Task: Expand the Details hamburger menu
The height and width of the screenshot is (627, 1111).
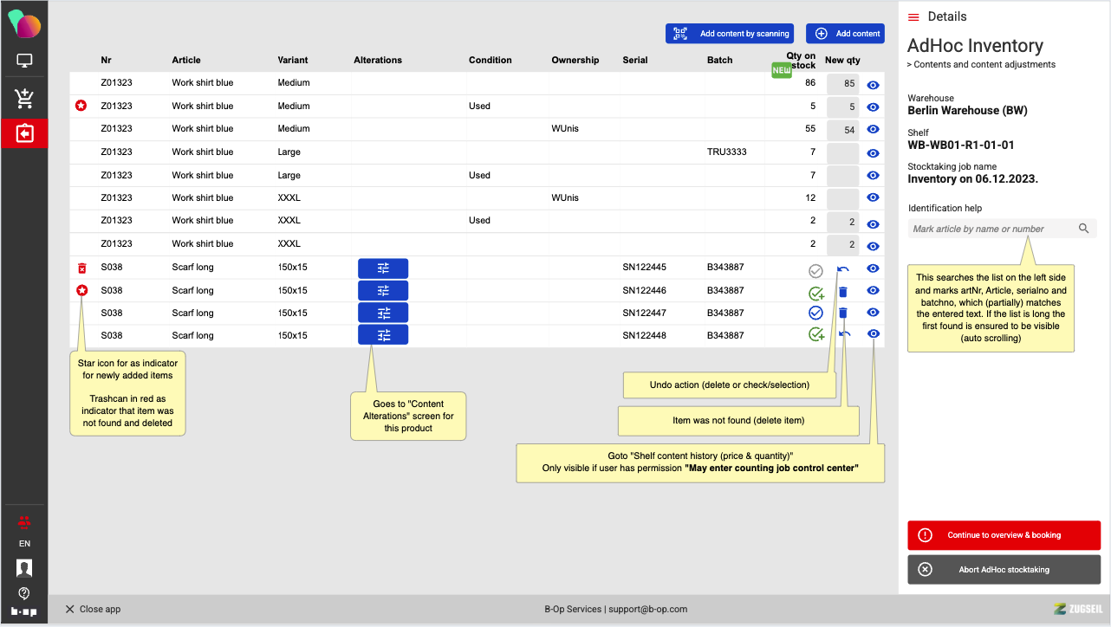Action: [913, 17]
